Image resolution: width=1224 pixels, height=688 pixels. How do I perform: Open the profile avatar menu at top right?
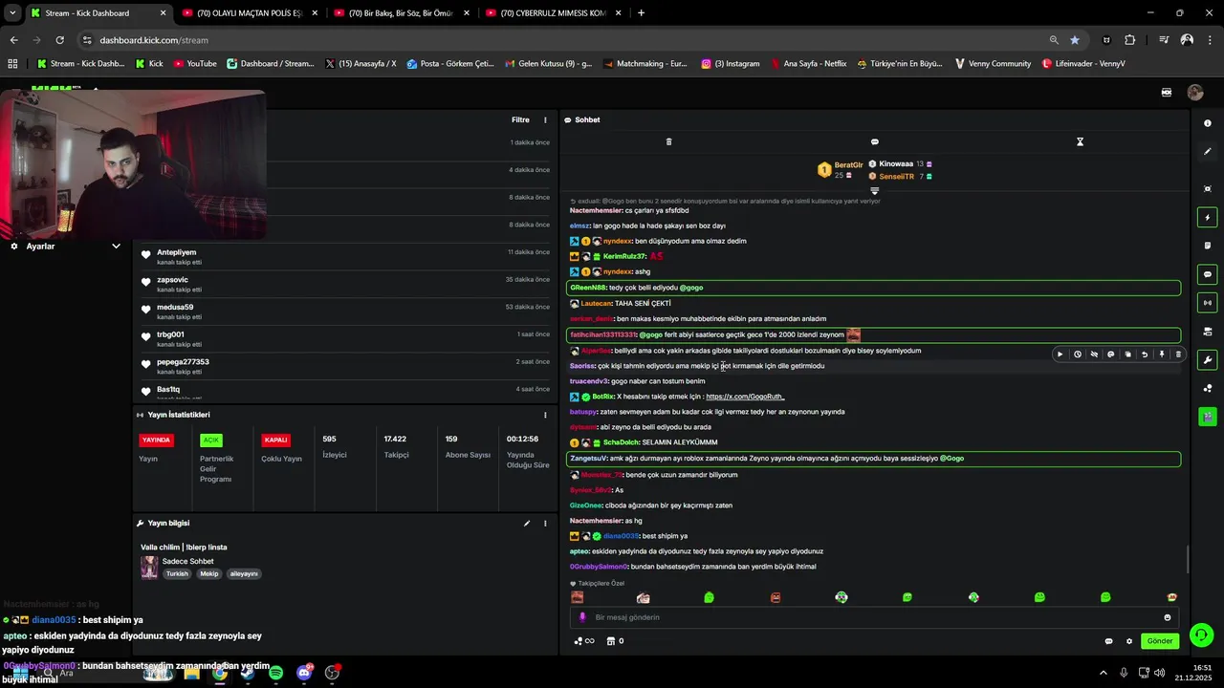tap(1195, 93)
